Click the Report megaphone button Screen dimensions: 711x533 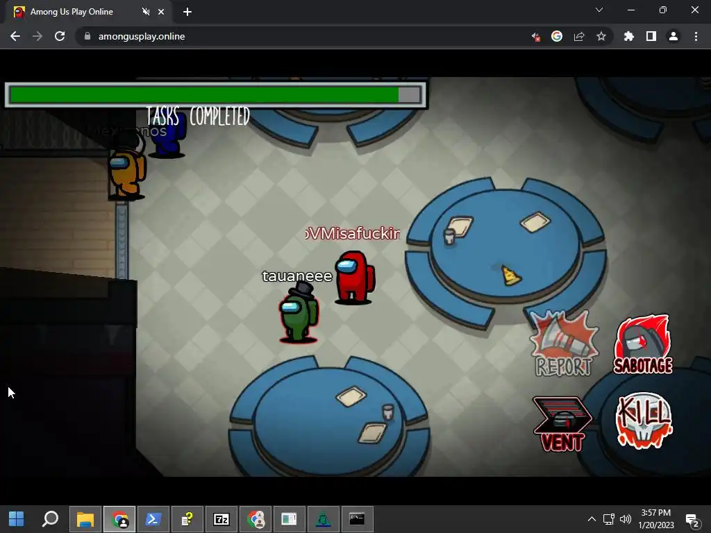point(564,344)
